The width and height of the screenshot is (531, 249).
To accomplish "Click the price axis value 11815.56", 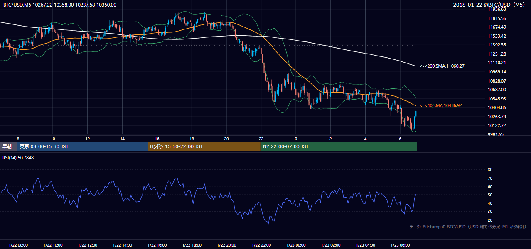I will pos(497,18).
